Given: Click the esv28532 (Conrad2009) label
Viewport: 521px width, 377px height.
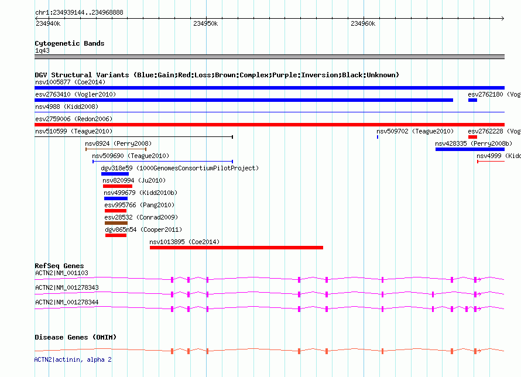Looking at the screenshot, I should click(141, 217).
